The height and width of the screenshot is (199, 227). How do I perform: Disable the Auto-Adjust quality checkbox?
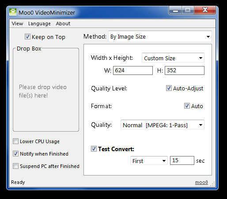pyautogui.click(x=169, y=88)
